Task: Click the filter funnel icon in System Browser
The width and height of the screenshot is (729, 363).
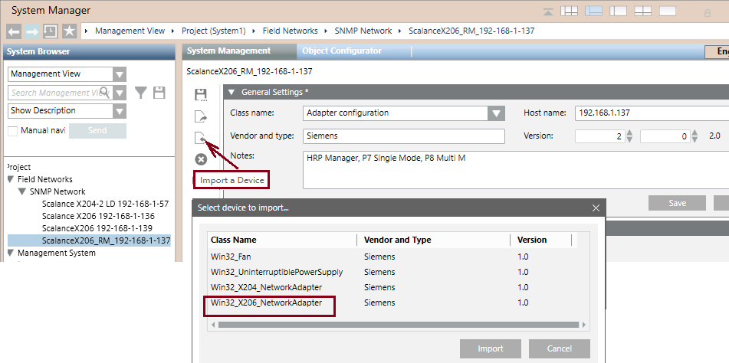Action: click(x=141, y=93)
